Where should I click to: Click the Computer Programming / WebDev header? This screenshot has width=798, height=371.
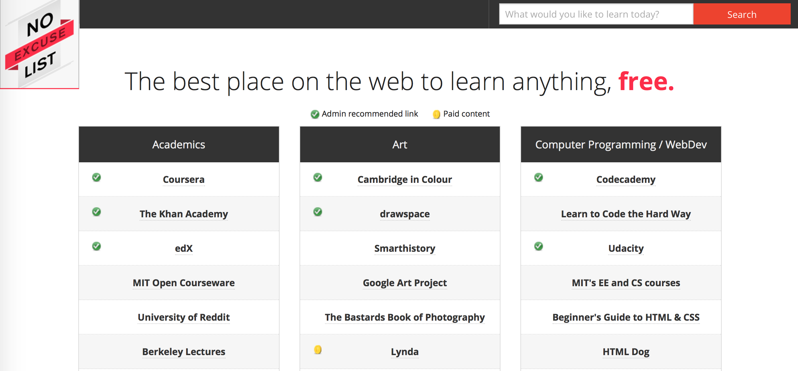coord(621,144)
